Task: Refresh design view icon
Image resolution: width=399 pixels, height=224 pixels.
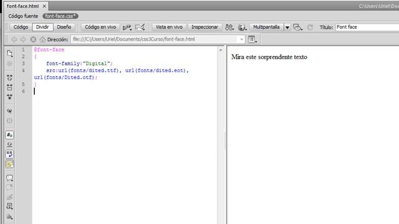Action: [x=310, y=27]
